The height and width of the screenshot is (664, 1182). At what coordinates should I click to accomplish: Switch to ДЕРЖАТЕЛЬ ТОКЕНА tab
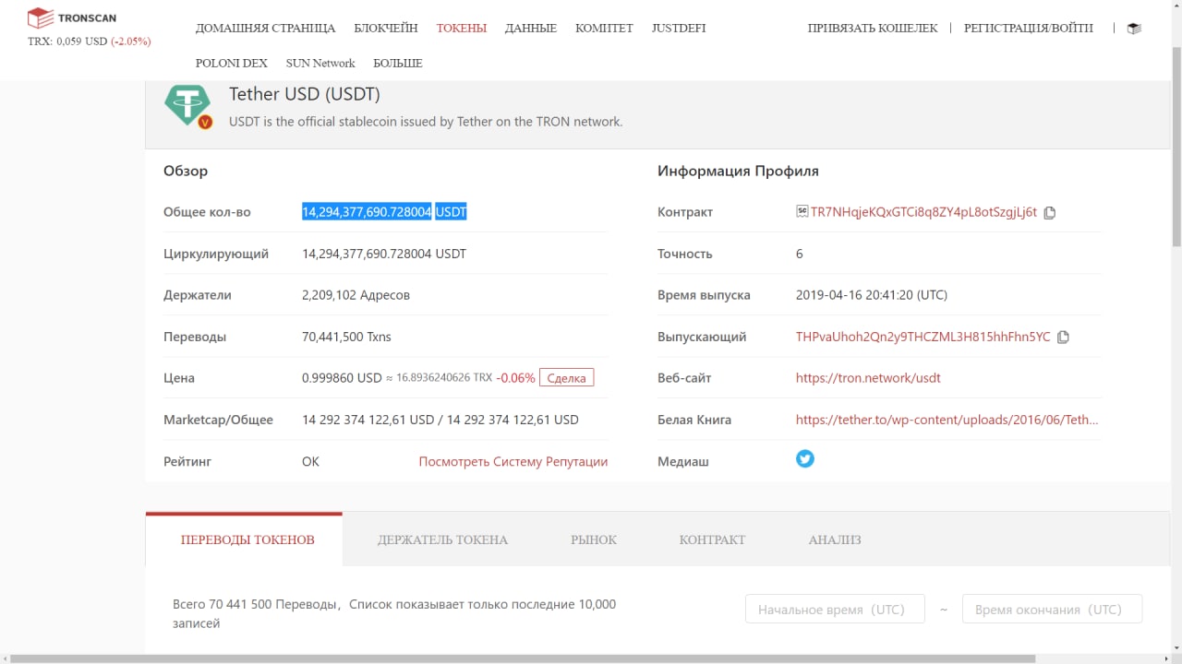442,539
